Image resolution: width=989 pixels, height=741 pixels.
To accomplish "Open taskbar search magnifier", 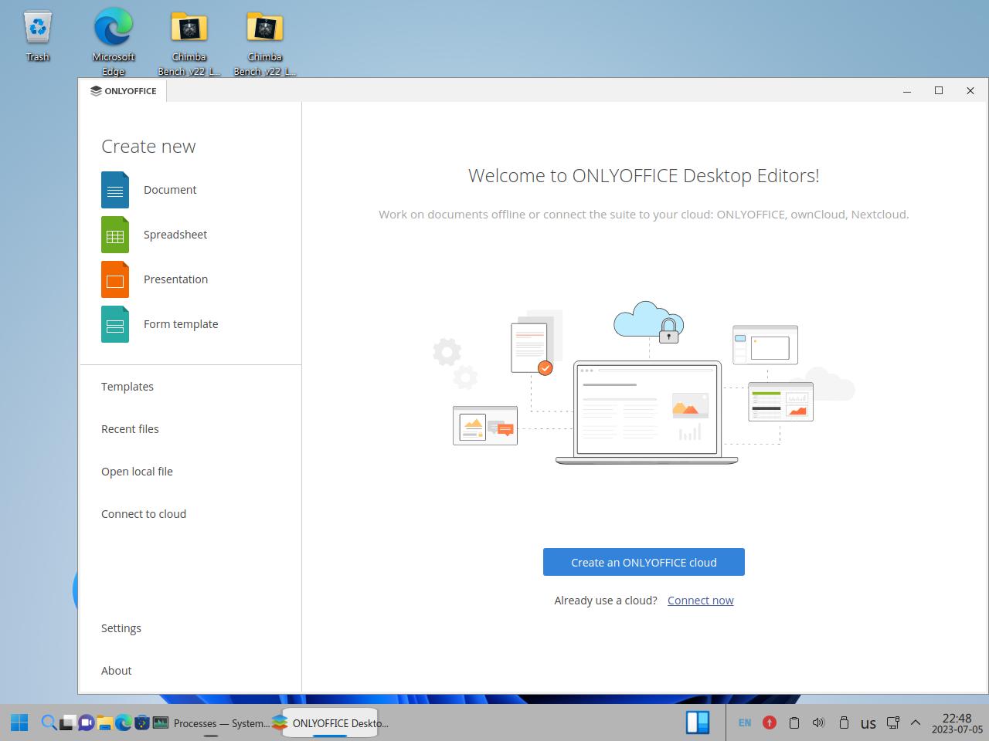I will point(49,722).
